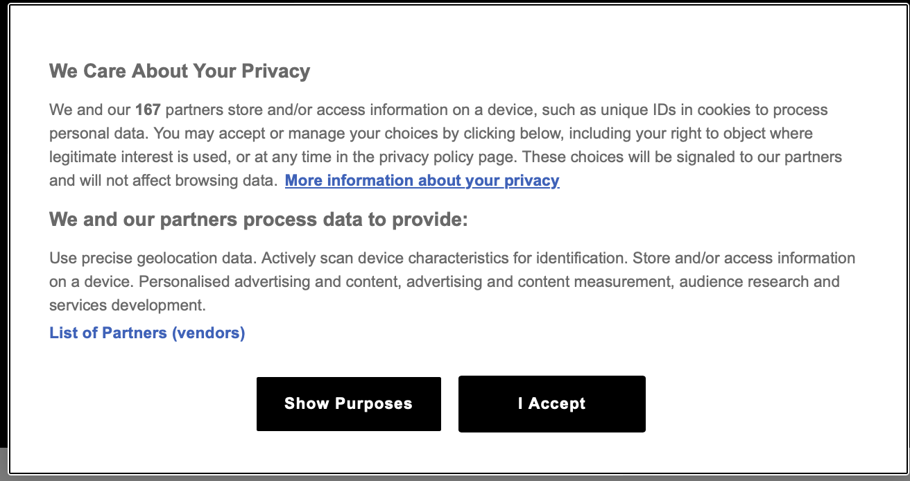Image resolution: width=910 pixels, height=481 pixels.
Task: Click the dimmed page strip below the dialog
Action: click(x=4, y=464)
